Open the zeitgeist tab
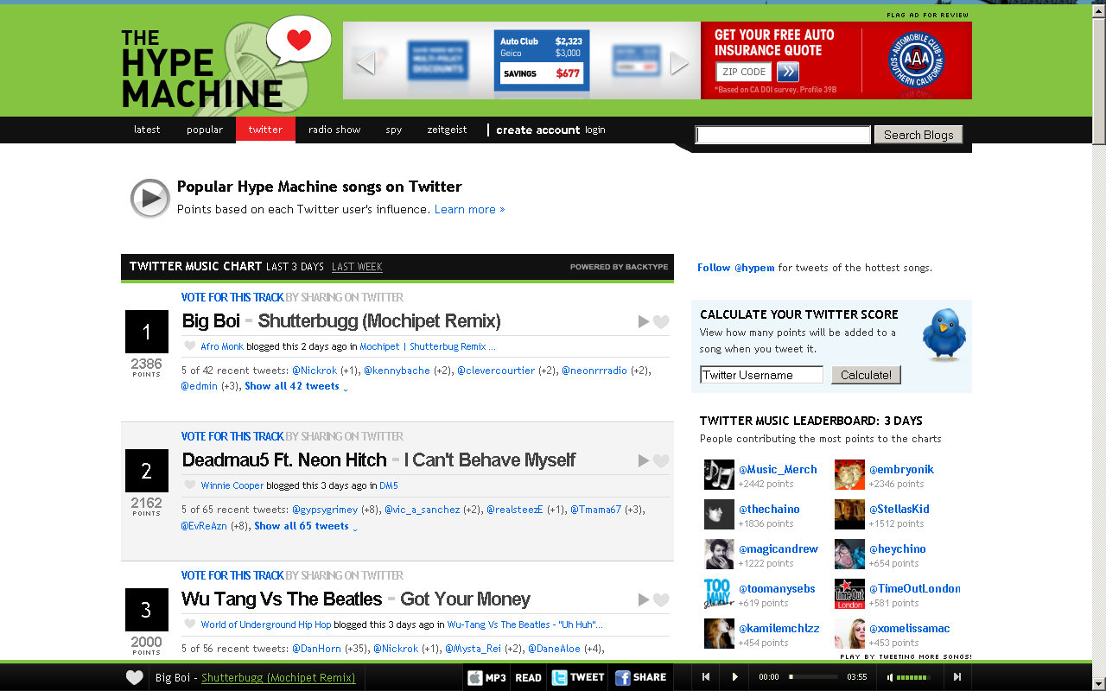 pyautogui.click(x=447, y=130)
